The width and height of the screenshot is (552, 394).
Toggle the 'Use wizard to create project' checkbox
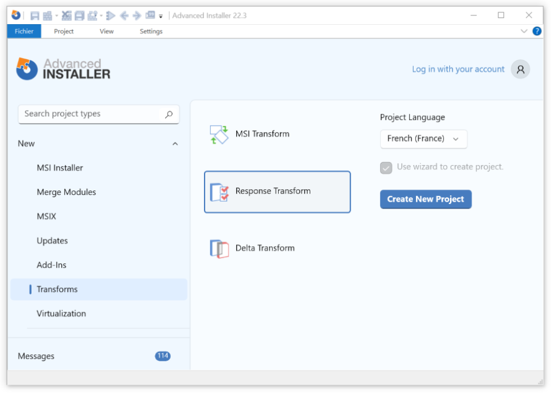[x=386, y=168]
